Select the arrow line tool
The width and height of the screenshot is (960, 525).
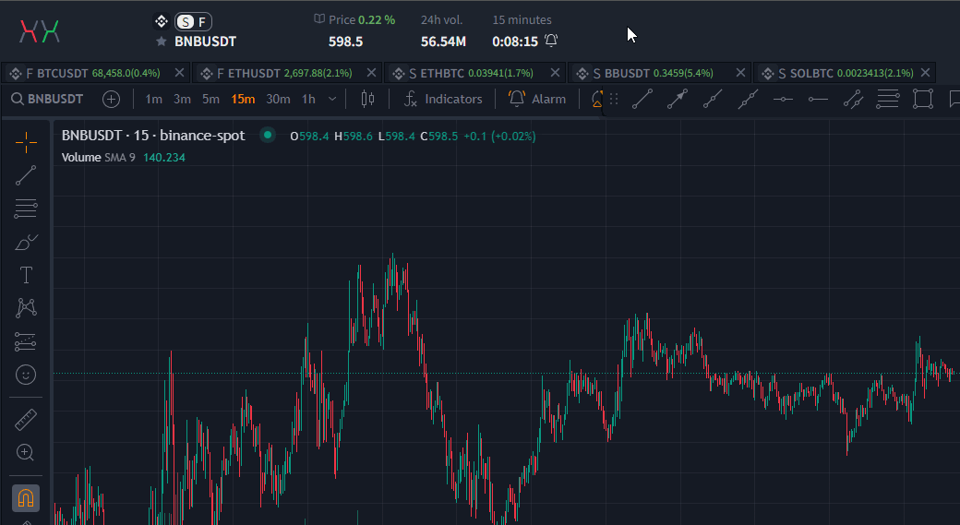678,99
